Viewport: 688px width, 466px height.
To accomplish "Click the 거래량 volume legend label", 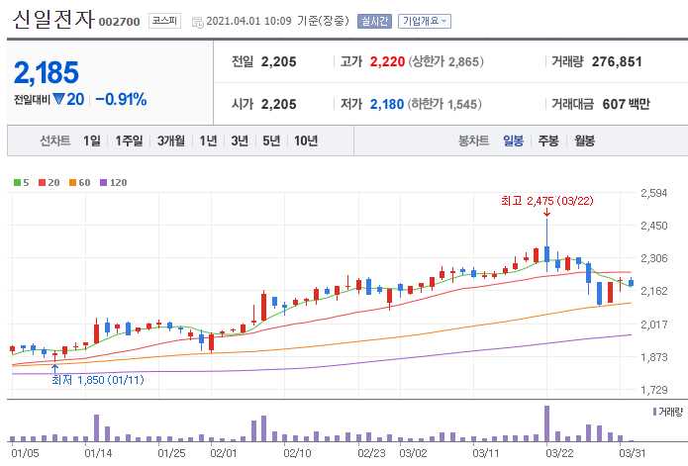I will coord(670,413).
